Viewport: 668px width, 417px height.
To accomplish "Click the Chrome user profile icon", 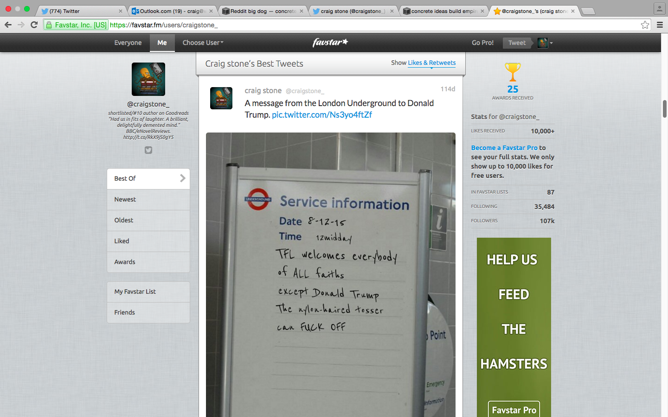I will pos(659,8).
